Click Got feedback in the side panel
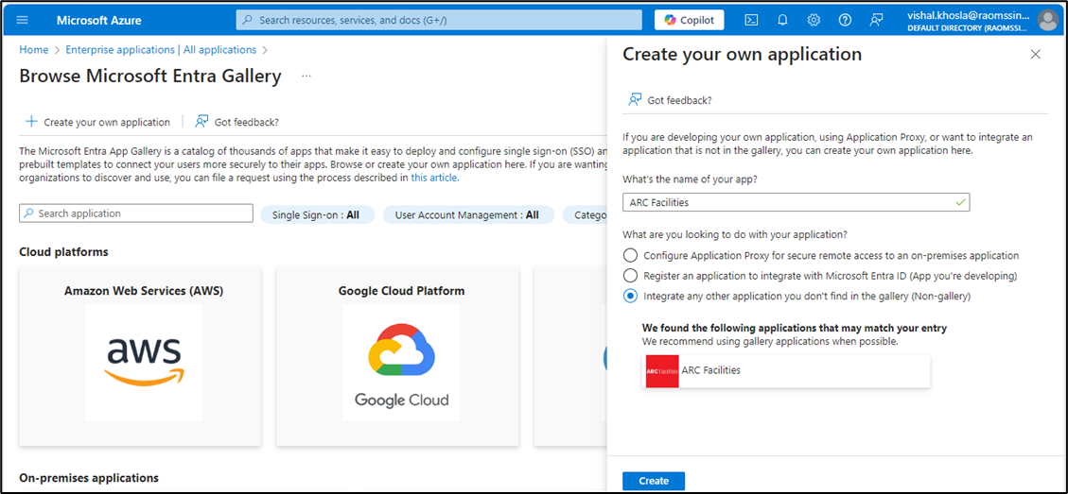Image resolution: width=1068 pixels, height=494 pixels. pyautogui.click(x=671, y=100)
